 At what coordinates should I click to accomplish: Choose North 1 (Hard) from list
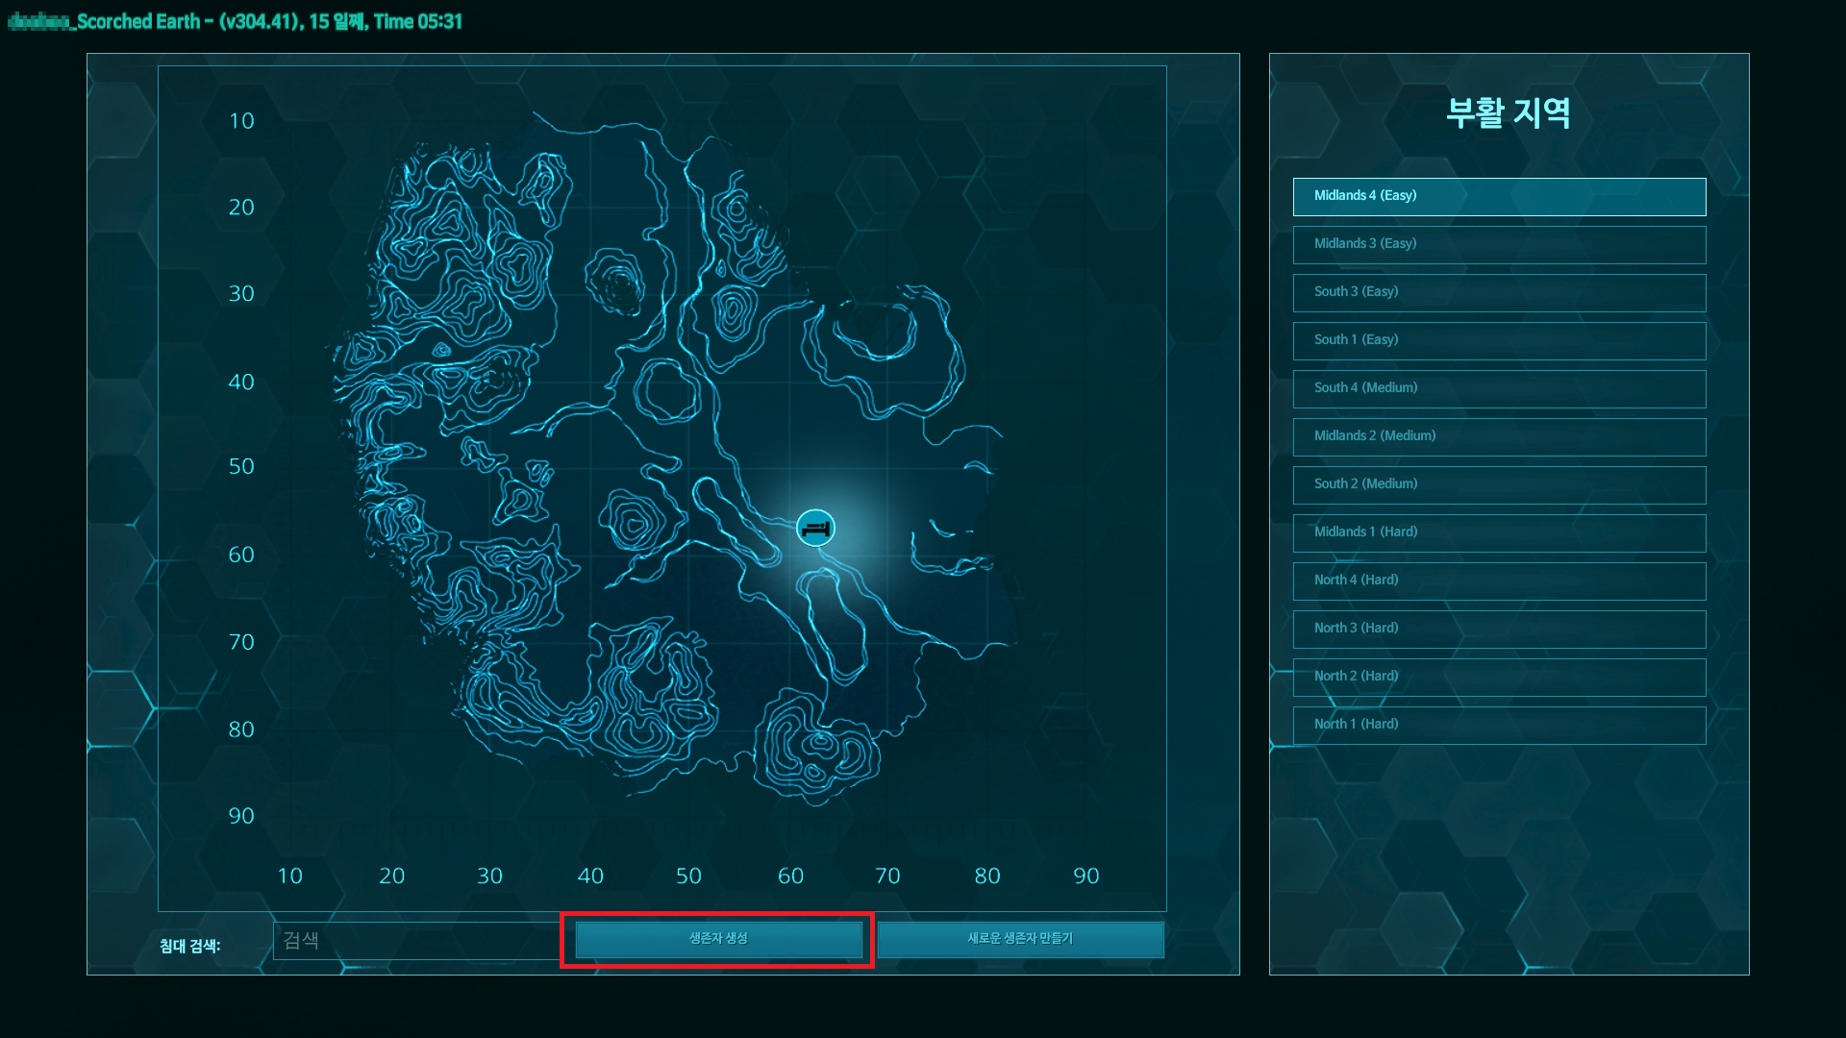click(x=1499, y=725)
